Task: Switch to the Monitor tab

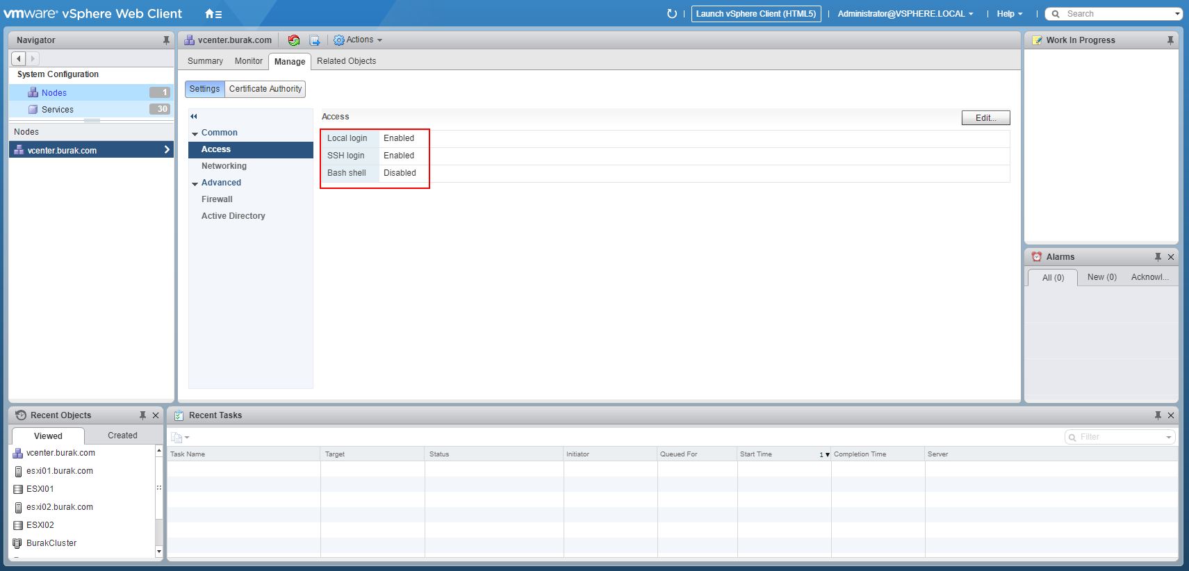Action: pos(248,61)
